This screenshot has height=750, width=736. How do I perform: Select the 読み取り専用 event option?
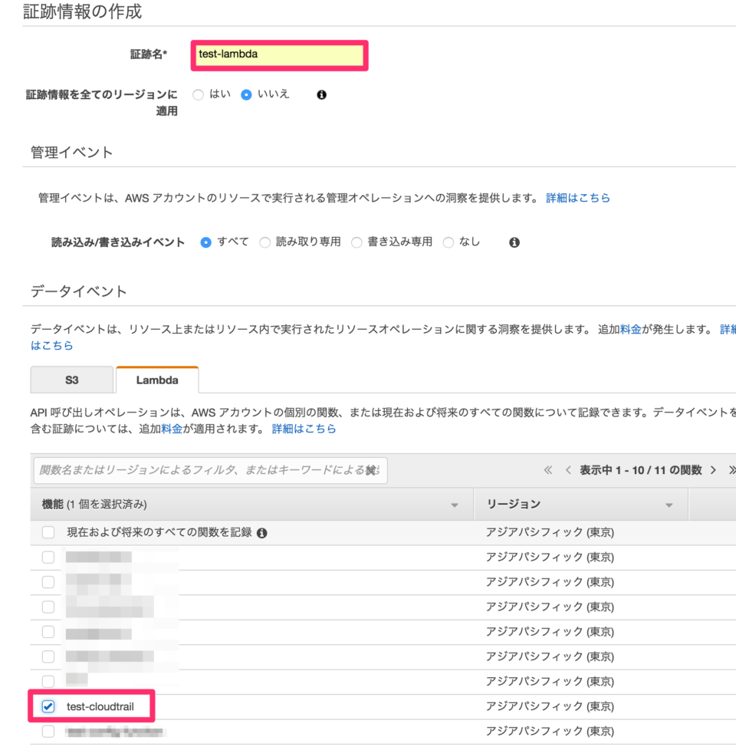coord(264,242)
